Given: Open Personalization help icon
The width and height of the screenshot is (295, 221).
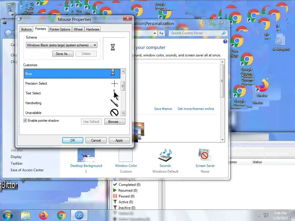Looking at the screenshot, I should (x=225, y=41).
